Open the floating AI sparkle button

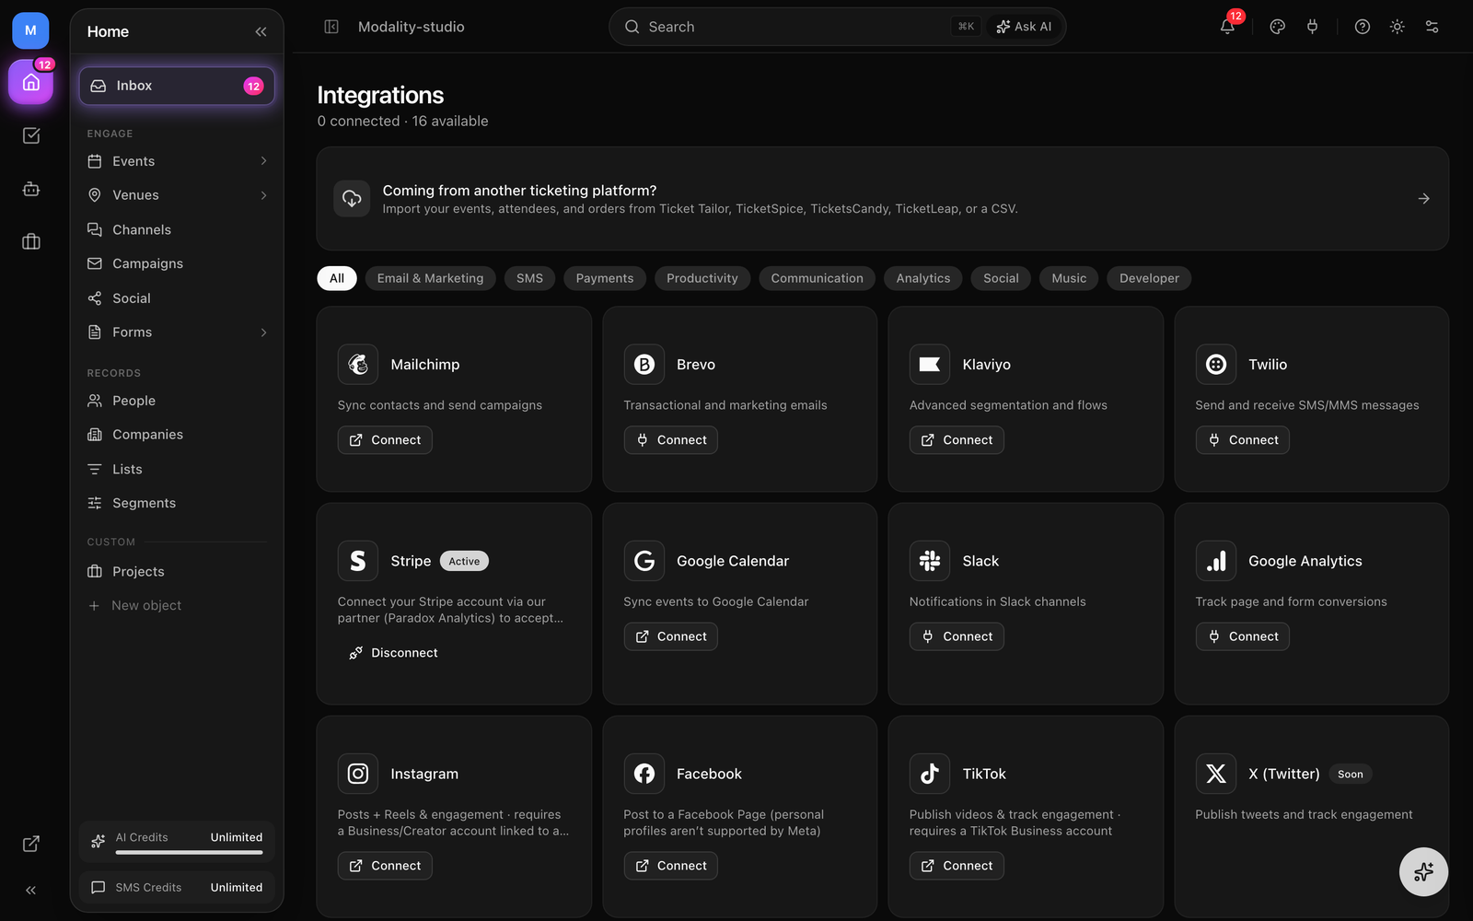[x=1423, y=871]
